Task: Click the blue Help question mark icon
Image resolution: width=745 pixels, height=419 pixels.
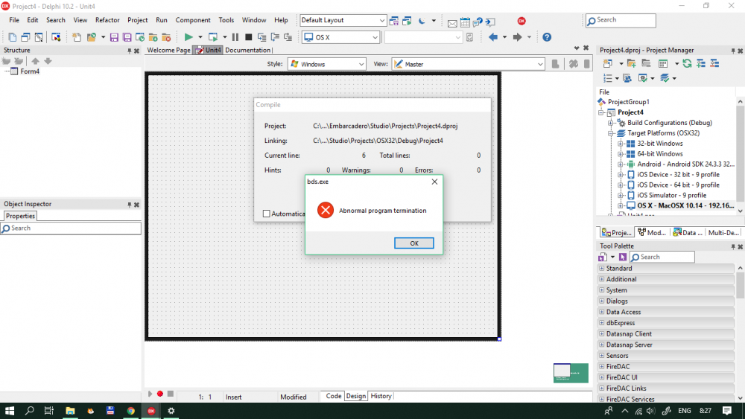Action: click(x=547, y=37)
